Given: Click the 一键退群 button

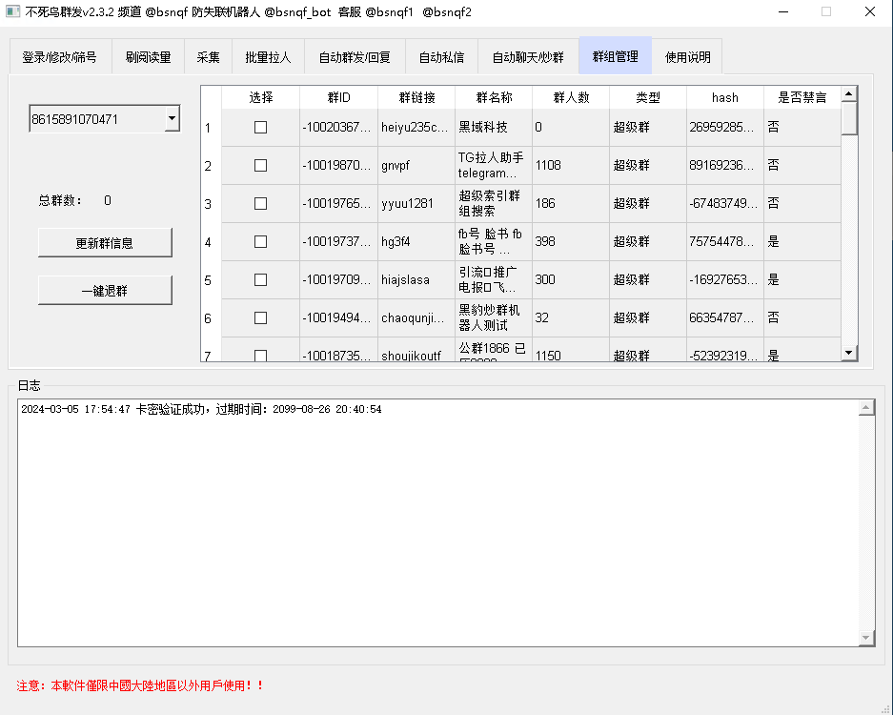Looking at the screenshot, I should pos(105,291).
